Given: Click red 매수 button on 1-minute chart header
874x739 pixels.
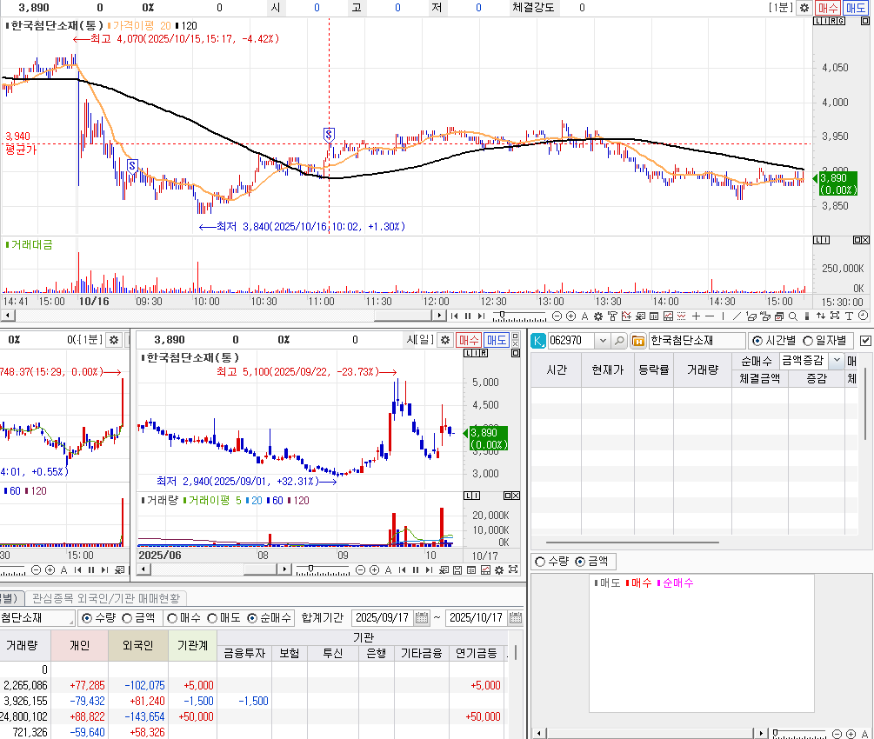Looking at the screenshot, I should point(828,8).
